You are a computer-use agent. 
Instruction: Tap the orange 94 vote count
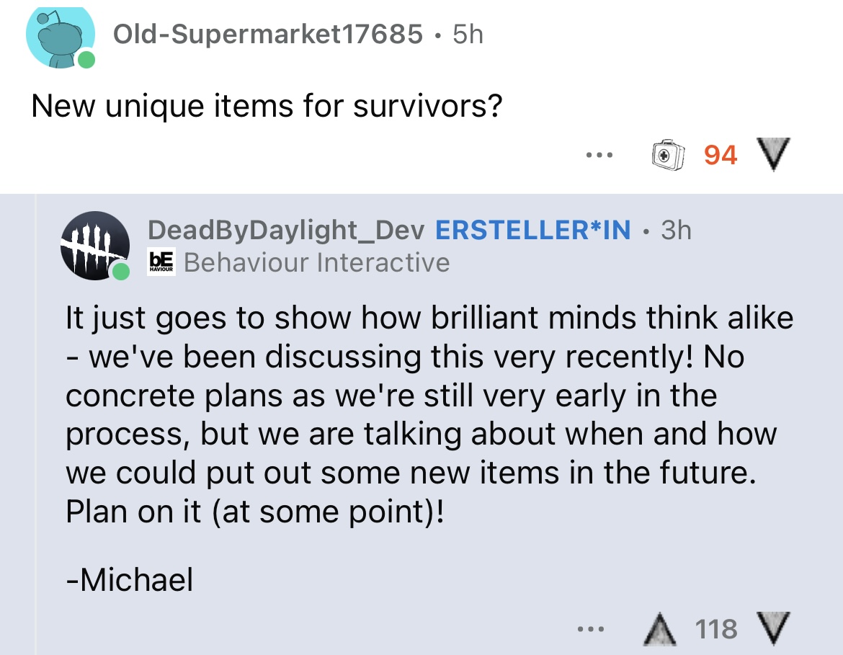tap(721, 155)
